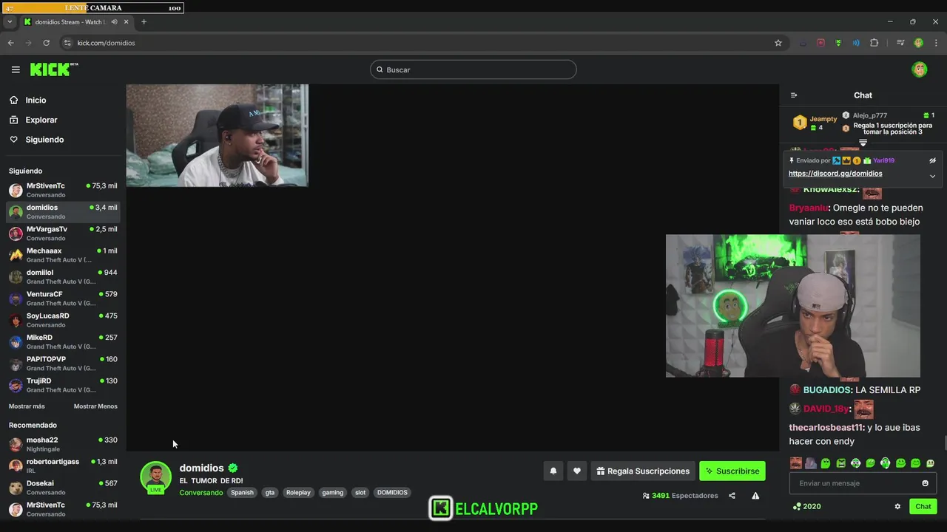Hide the pinned message with the eye-slash icon

tap(932, 160)
